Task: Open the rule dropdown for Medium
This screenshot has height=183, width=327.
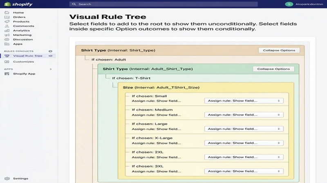Action: coord(244,115)
